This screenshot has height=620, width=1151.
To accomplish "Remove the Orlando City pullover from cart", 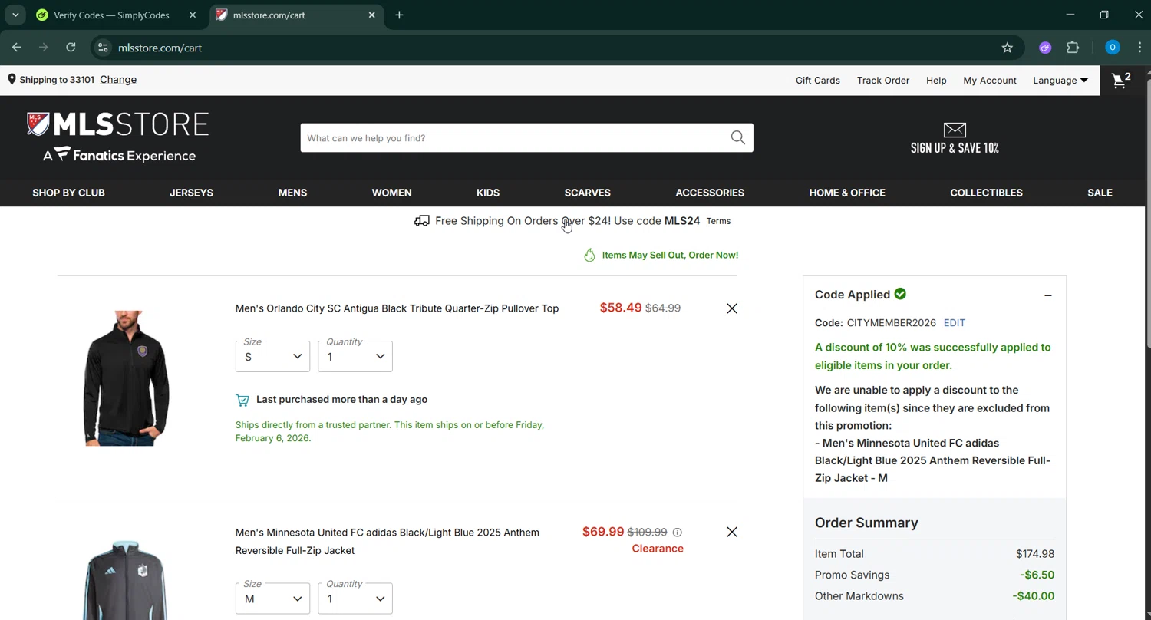I will 731,308.
